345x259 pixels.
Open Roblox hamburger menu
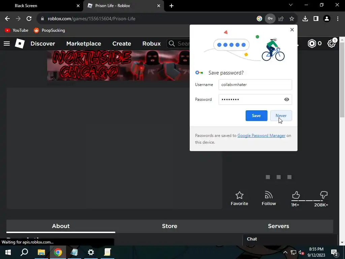7,44
